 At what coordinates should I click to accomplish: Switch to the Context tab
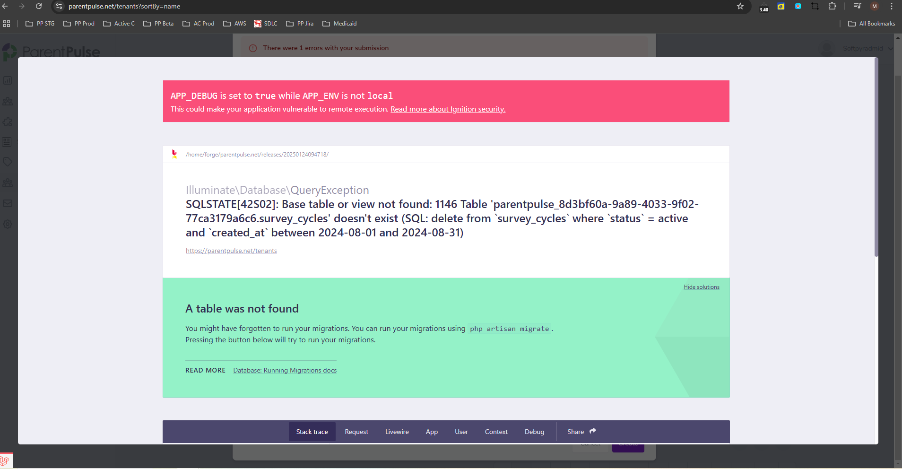[x=496, y=432]
